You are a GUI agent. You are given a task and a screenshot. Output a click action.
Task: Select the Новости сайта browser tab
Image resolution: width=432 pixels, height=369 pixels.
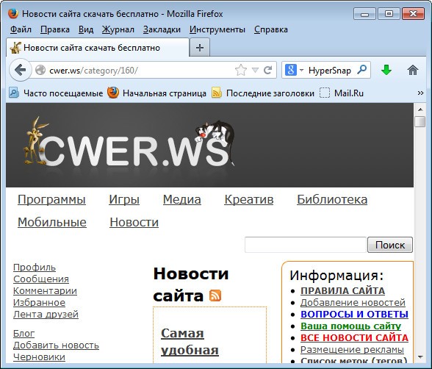(98, 48)
